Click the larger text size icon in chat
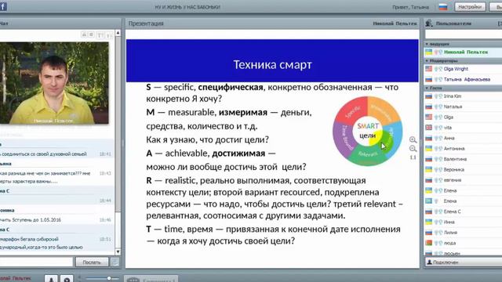 click(x=100, y=34)
